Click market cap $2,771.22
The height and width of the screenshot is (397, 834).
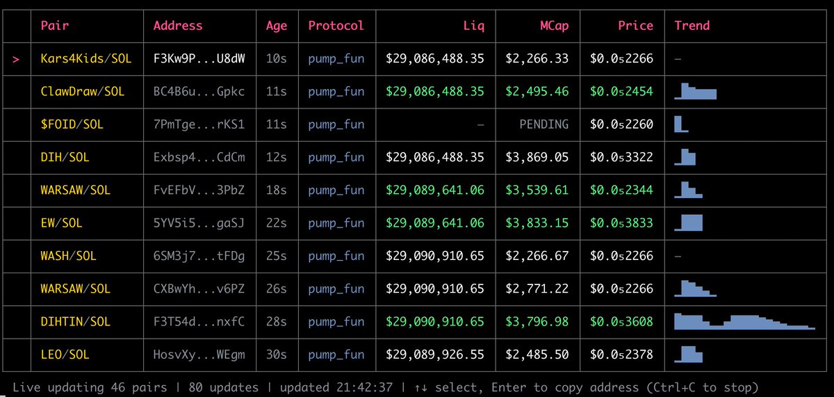[537, 289]
